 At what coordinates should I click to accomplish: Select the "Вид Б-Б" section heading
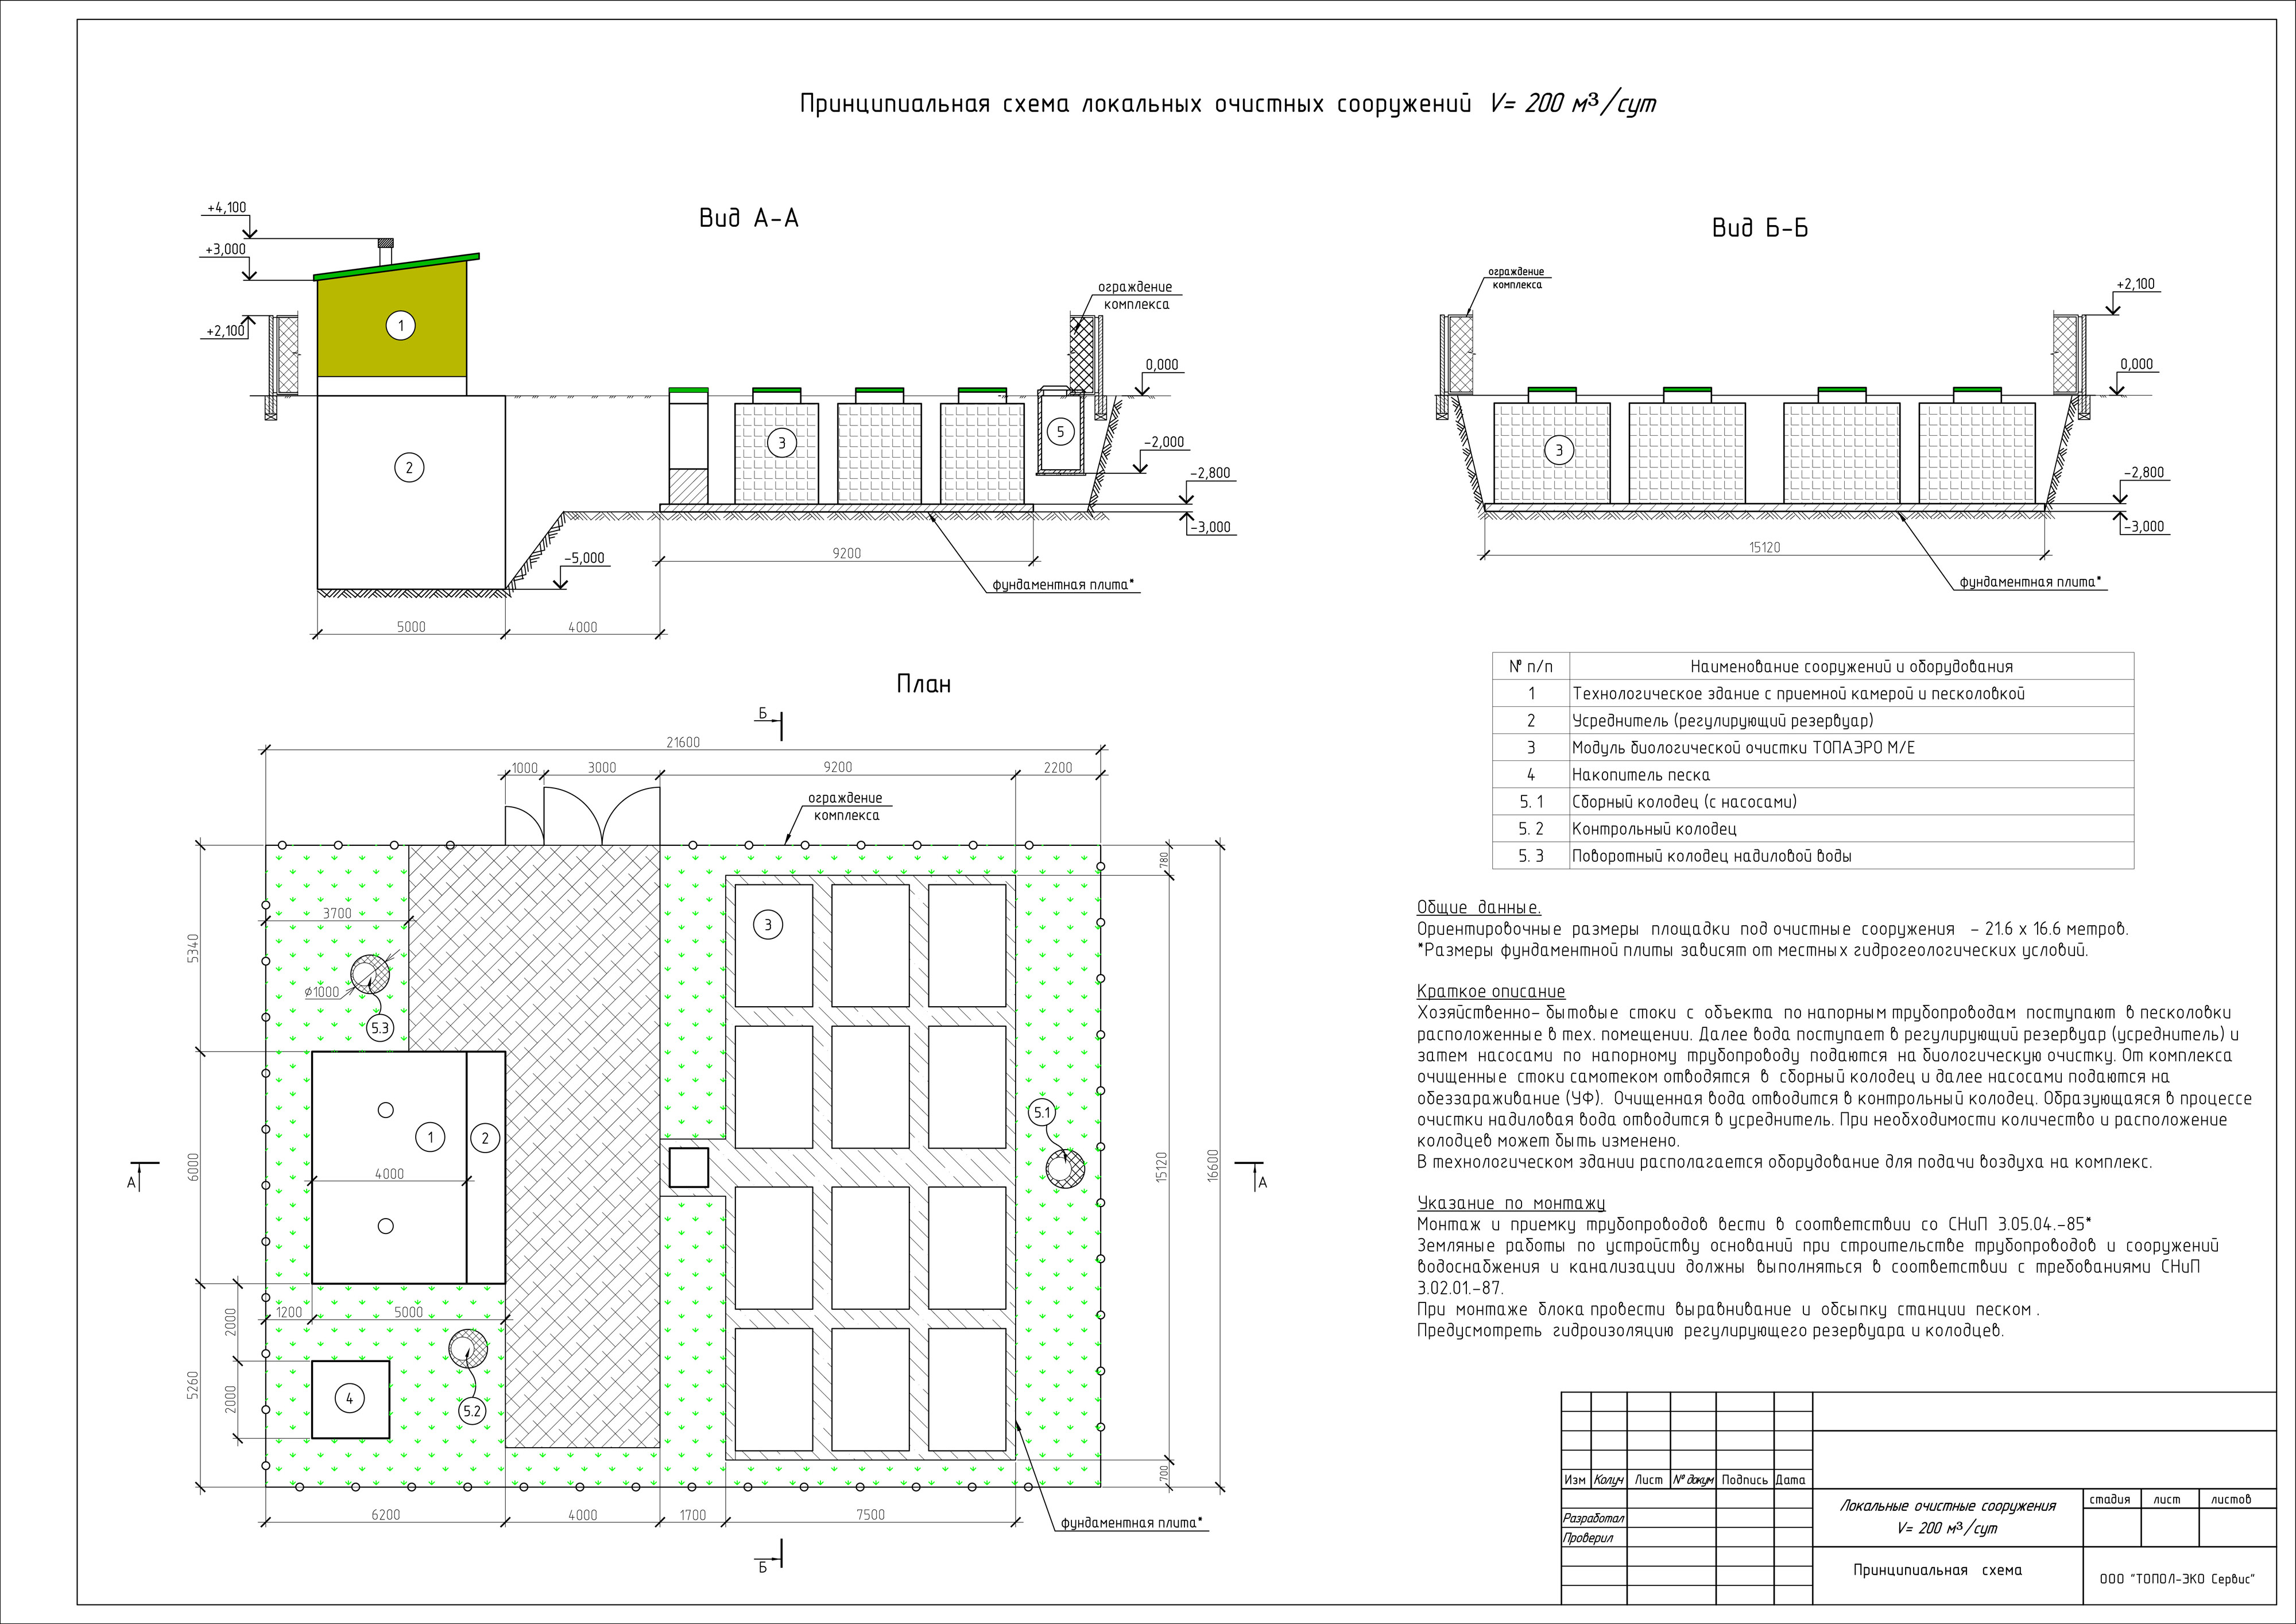click(1760, 228)
